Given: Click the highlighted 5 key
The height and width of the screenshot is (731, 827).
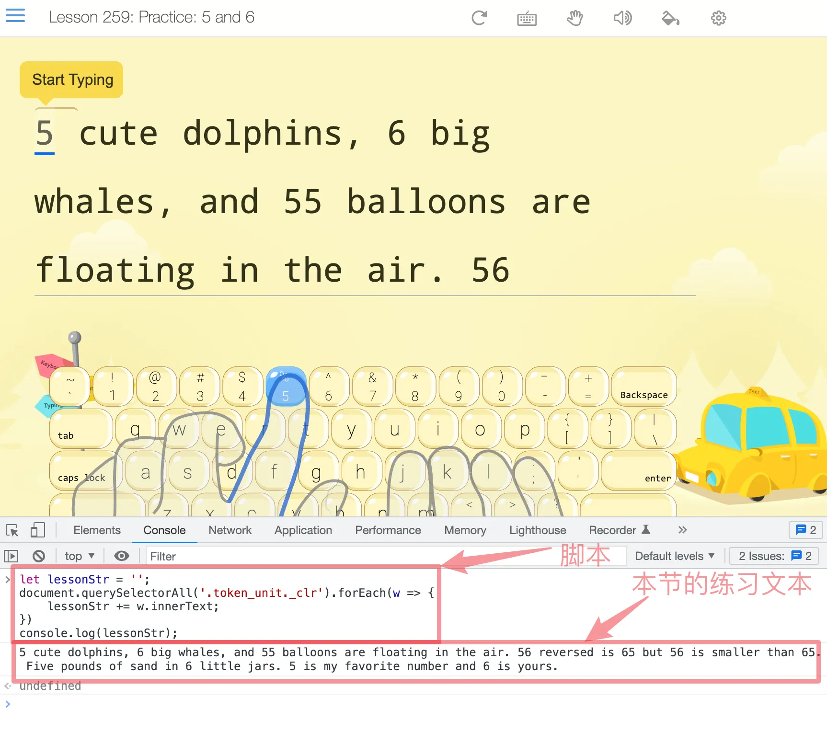Looking at the screenshot, I should coord(286,387).
